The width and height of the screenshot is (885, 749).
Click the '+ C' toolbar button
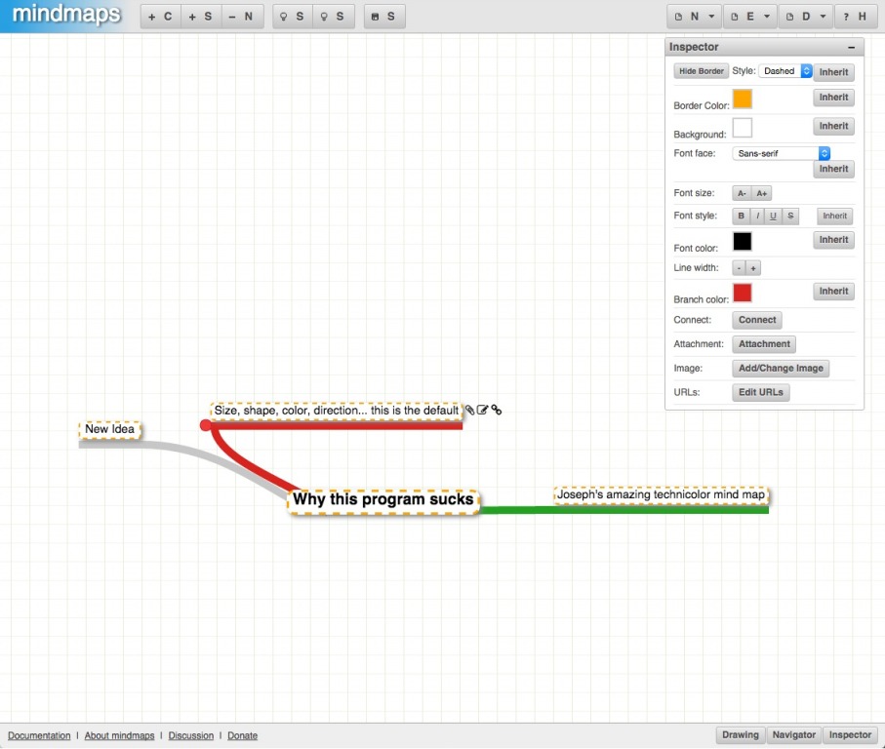(x=160, y=17)
